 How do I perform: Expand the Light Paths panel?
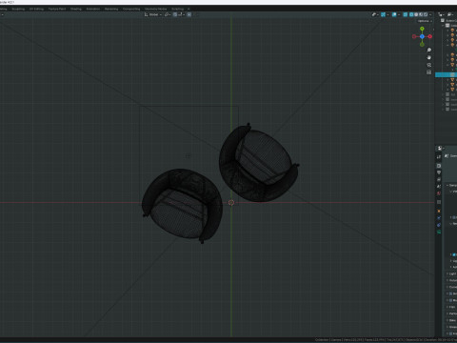pos(452,273)
